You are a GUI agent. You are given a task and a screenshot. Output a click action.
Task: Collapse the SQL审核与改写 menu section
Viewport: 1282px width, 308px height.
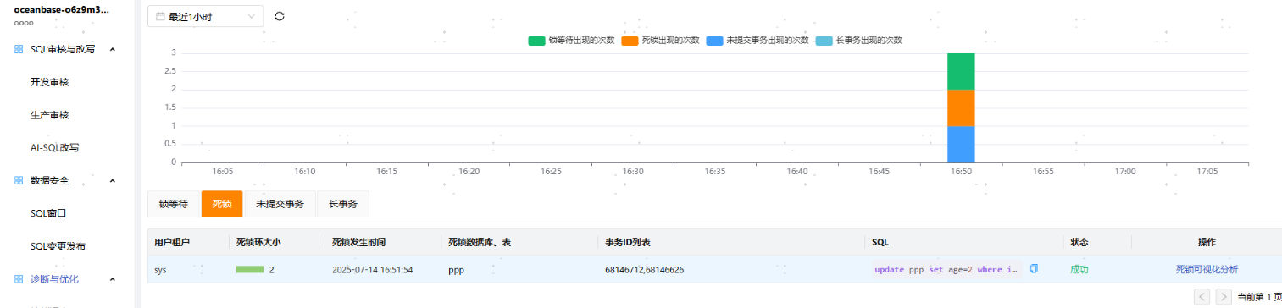click(112, 49)
